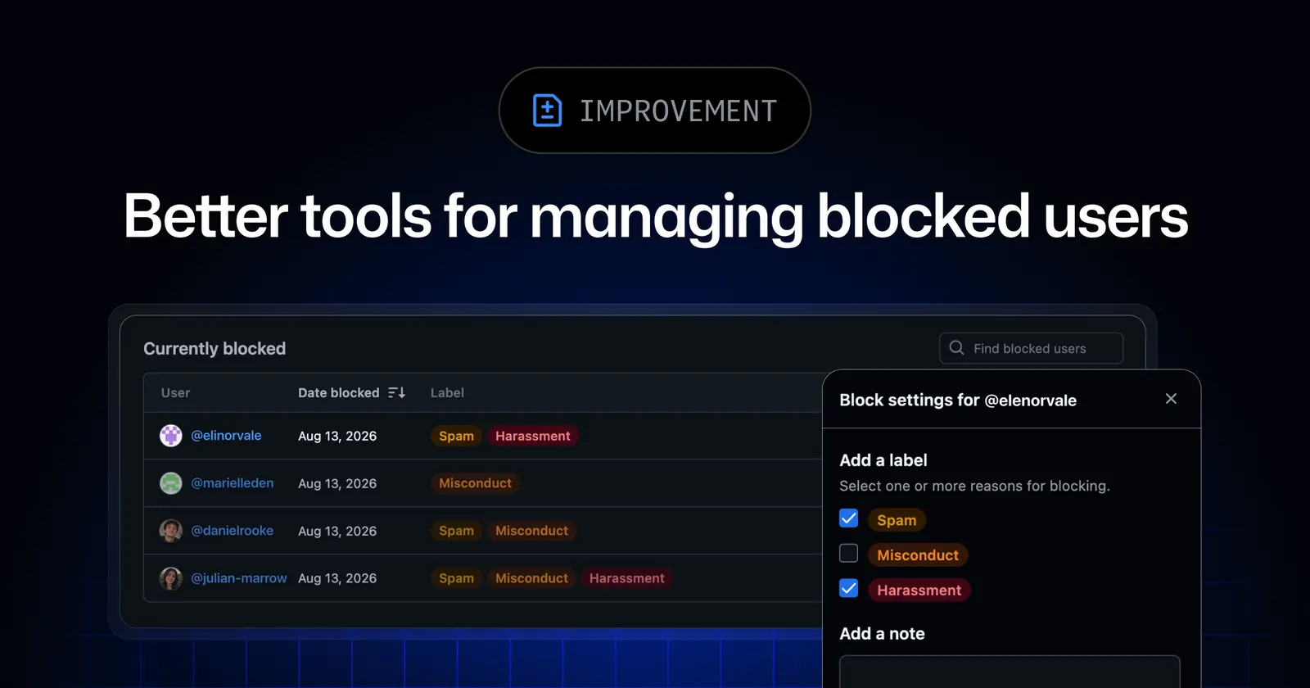The height and width of the screenshot is (688, 1310).
Task: Click Harassment label in Block settings
Action: pos(919,591)
